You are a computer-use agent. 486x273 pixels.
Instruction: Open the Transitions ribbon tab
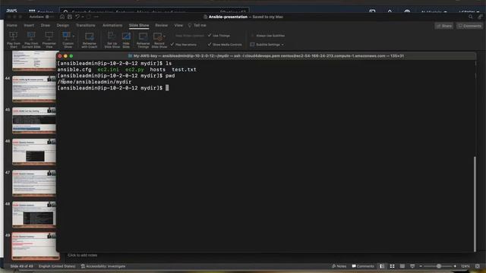click(85, 25)
